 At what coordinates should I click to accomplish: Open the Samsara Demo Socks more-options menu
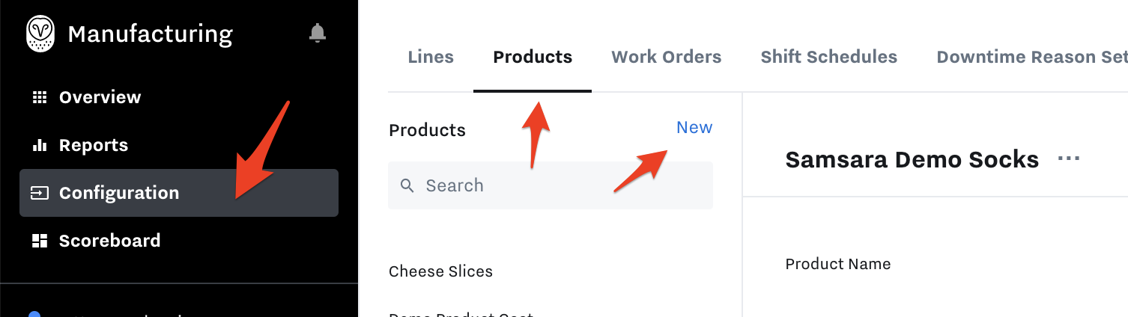1069,158
